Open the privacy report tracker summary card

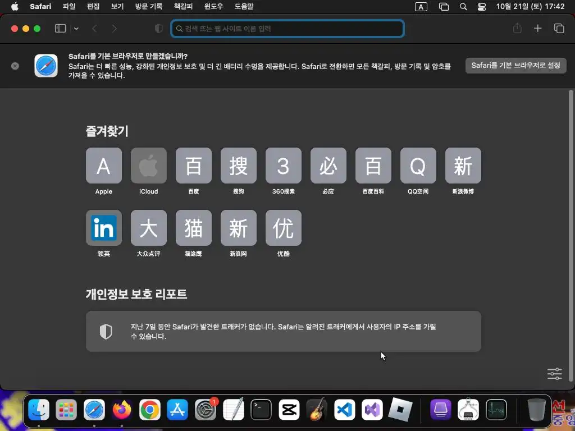[284, 331]
